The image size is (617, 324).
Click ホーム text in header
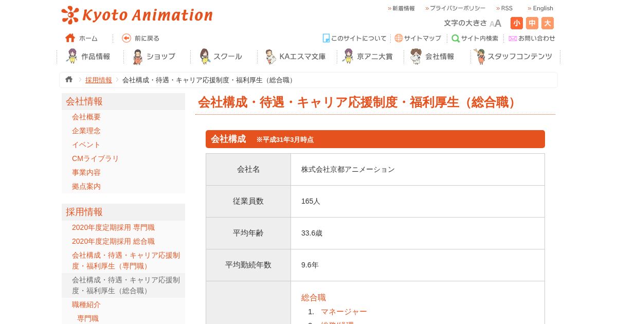88,38
